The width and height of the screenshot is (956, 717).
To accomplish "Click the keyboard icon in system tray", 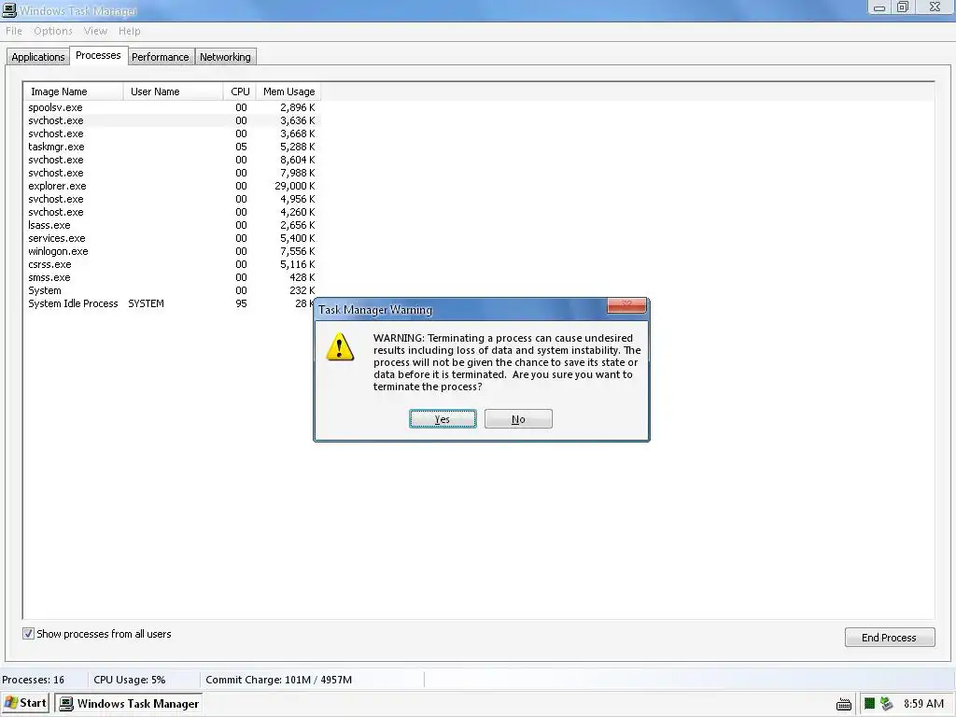I will click(x=844, y=704).
